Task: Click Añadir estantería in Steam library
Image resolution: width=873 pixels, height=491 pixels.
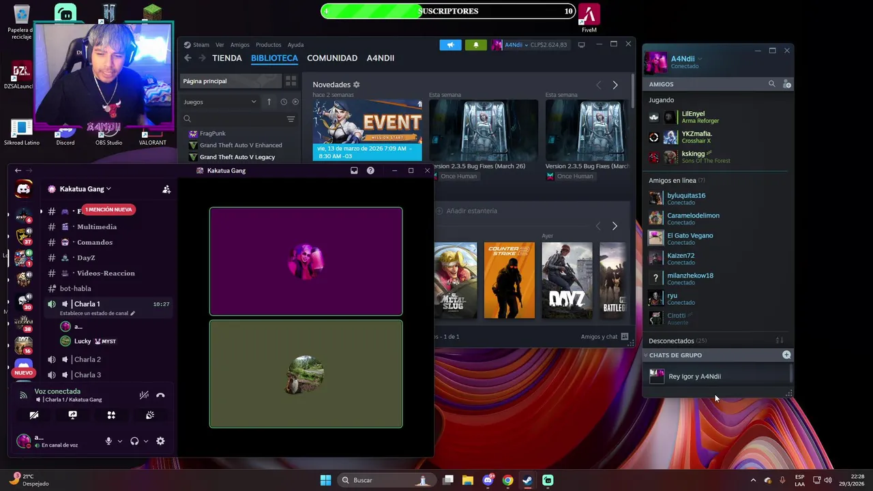Action: coord(467,211)
